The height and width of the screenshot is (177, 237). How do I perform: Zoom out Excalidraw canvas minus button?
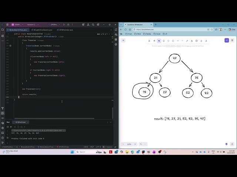click(123, 144)
